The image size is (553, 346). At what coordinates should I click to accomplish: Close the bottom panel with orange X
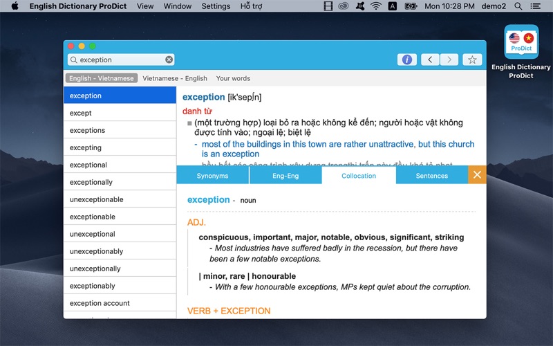coord(477,175)
